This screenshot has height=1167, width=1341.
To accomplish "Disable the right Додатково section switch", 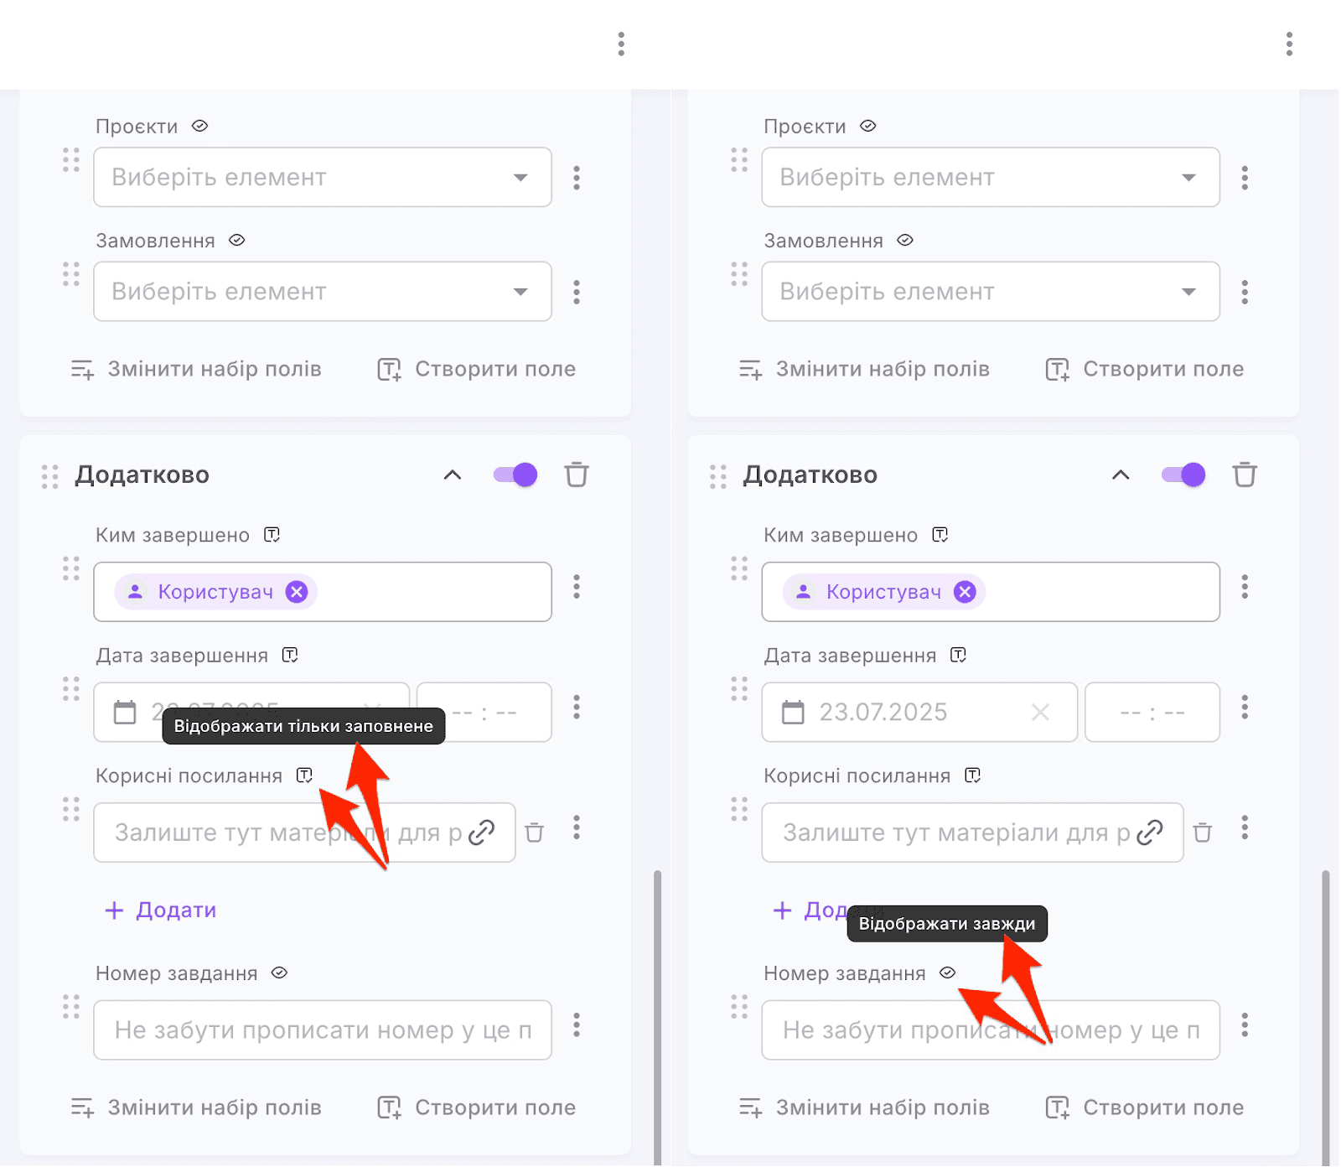I will (1183, 475).
